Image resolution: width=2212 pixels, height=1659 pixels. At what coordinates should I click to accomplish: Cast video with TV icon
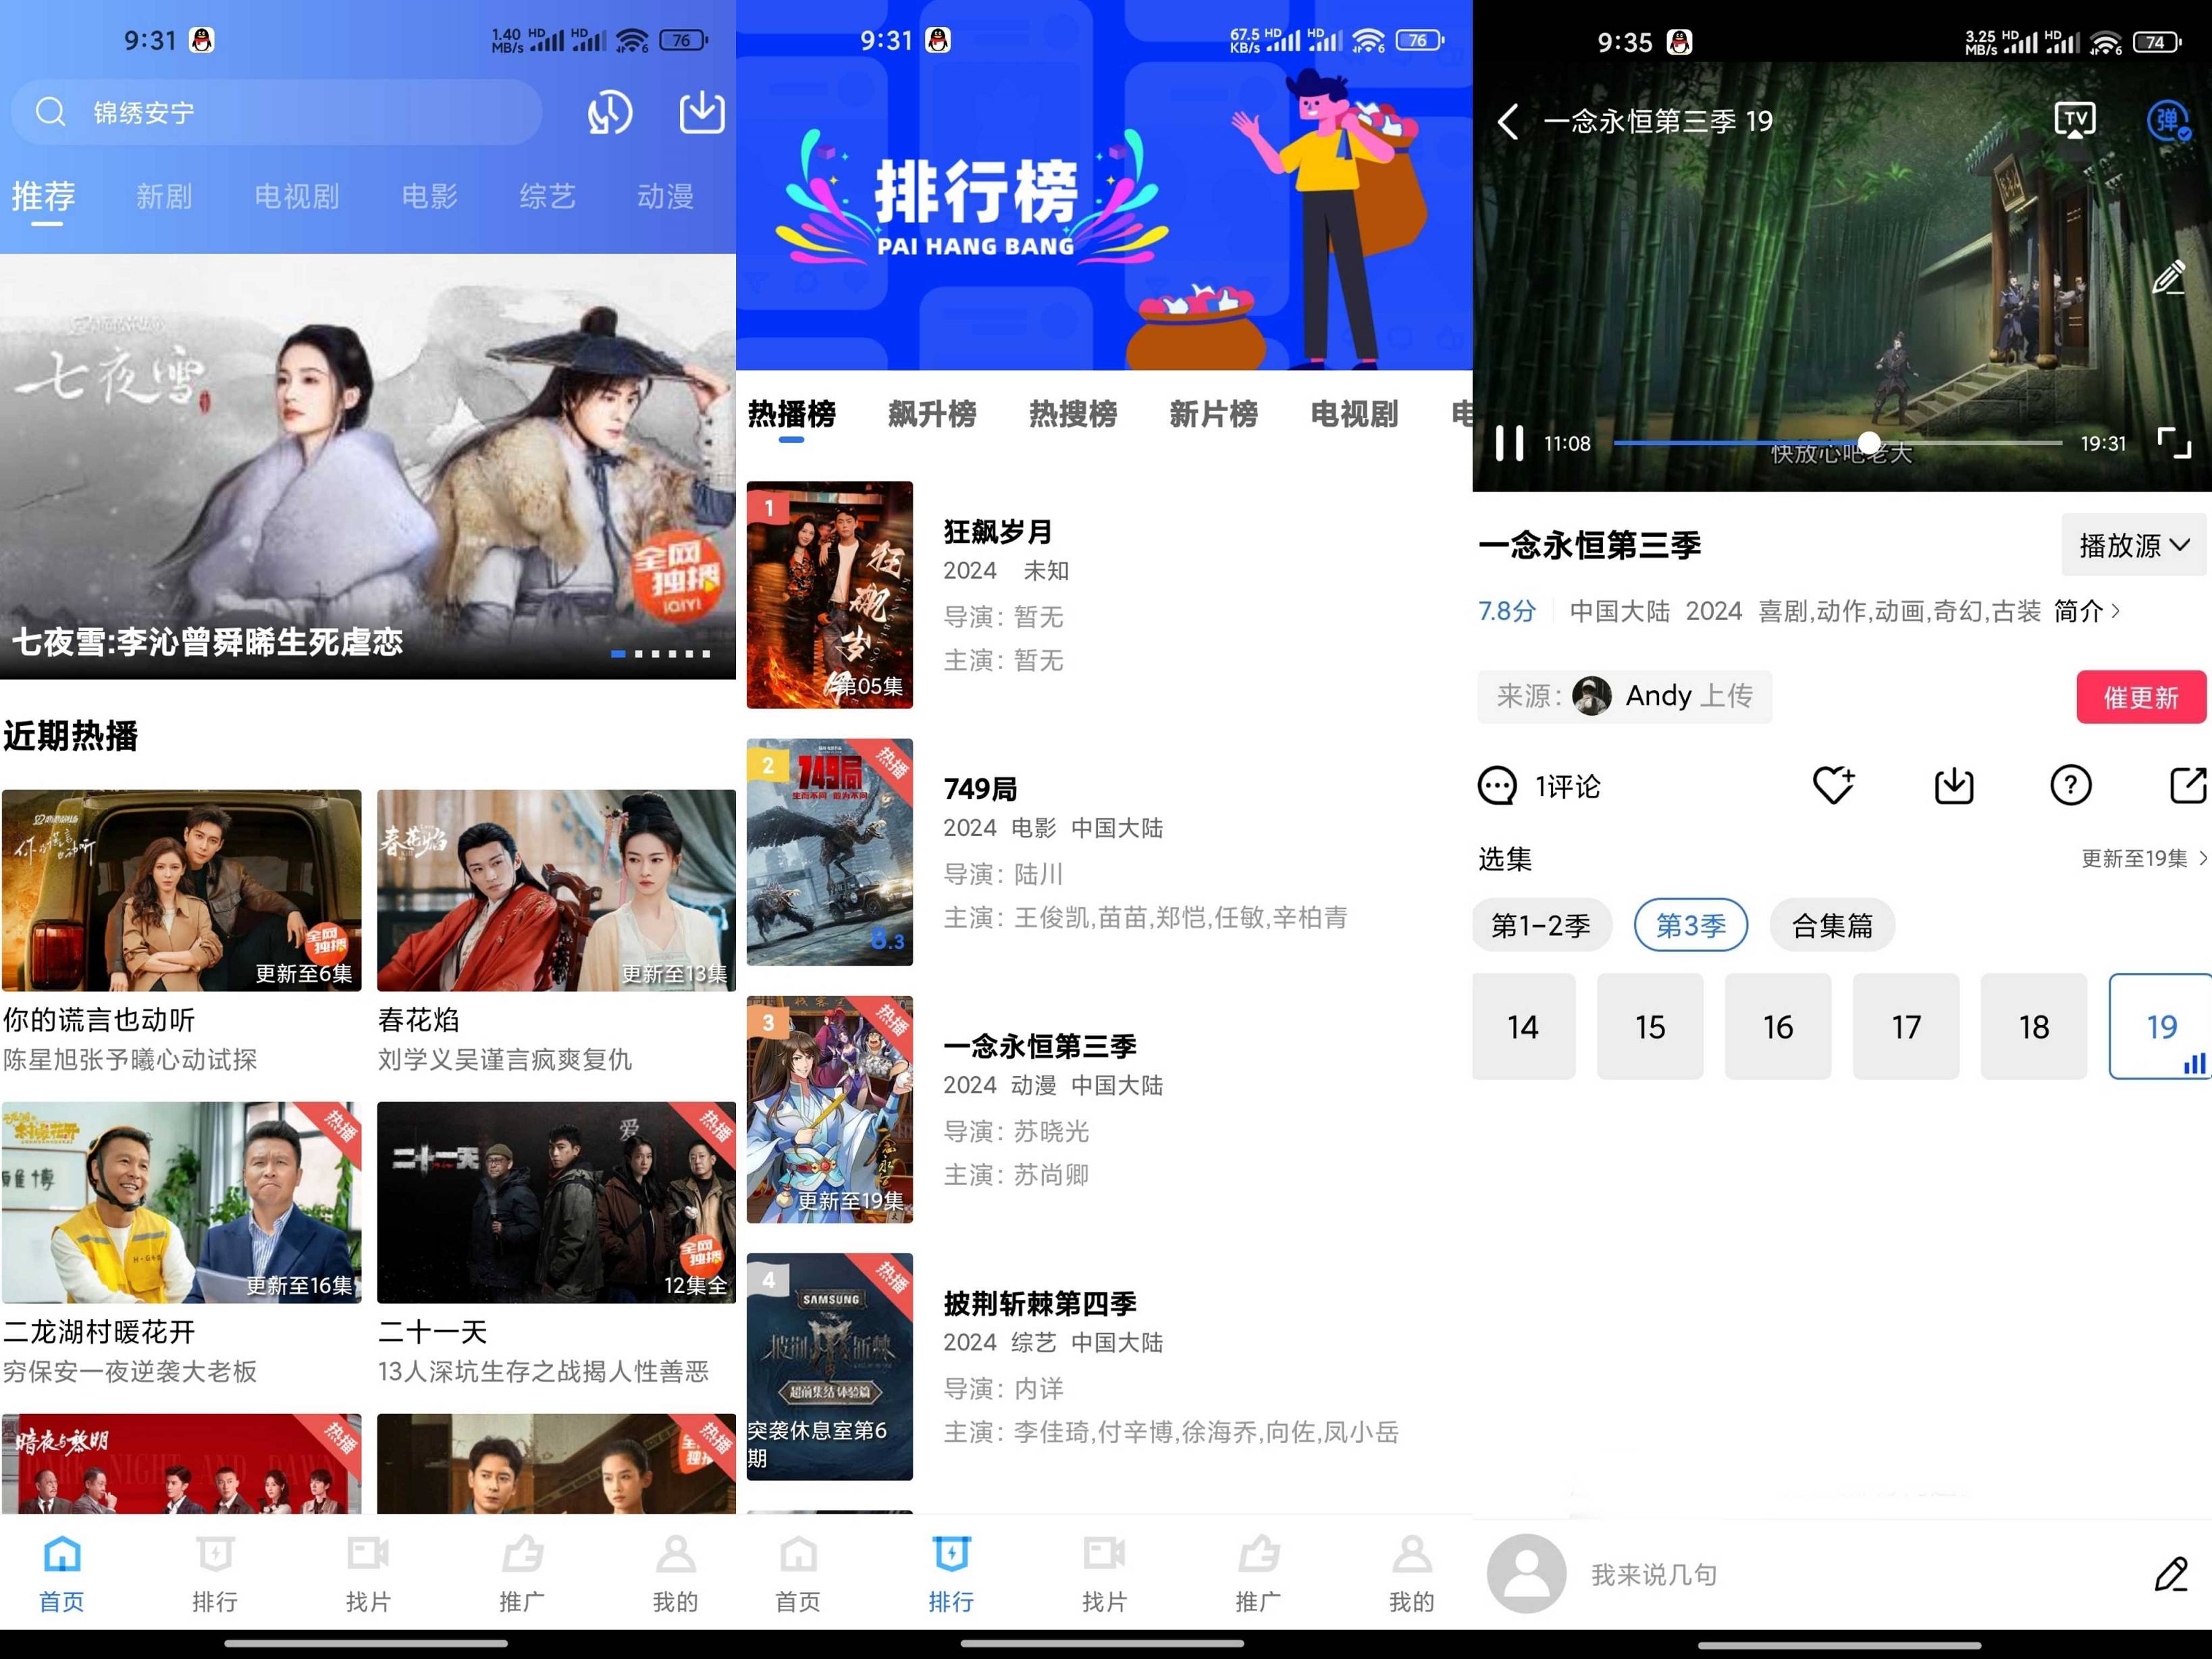[2075, 120]
